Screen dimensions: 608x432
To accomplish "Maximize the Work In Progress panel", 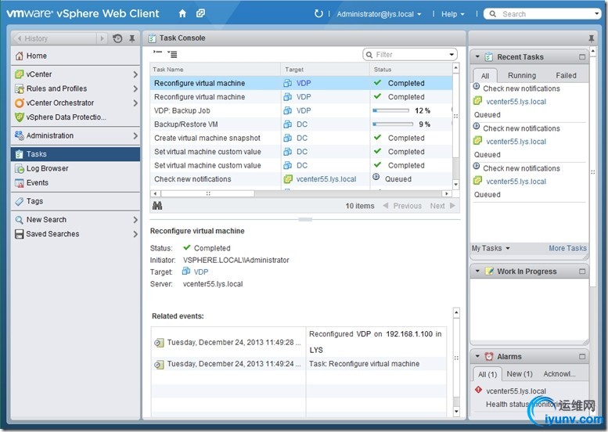I will coord(582,271).
